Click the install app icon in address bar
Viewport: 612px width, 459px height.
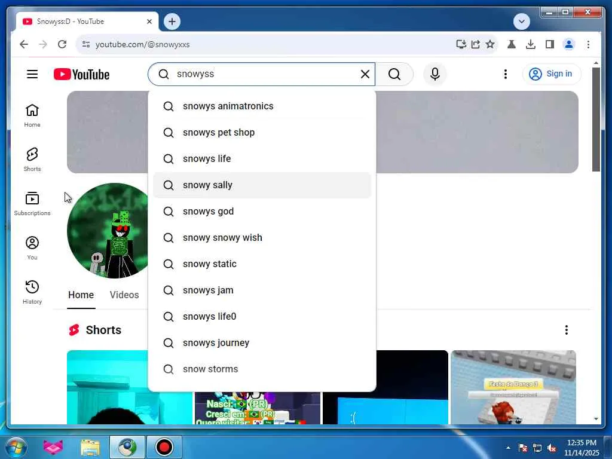(461, 44)
